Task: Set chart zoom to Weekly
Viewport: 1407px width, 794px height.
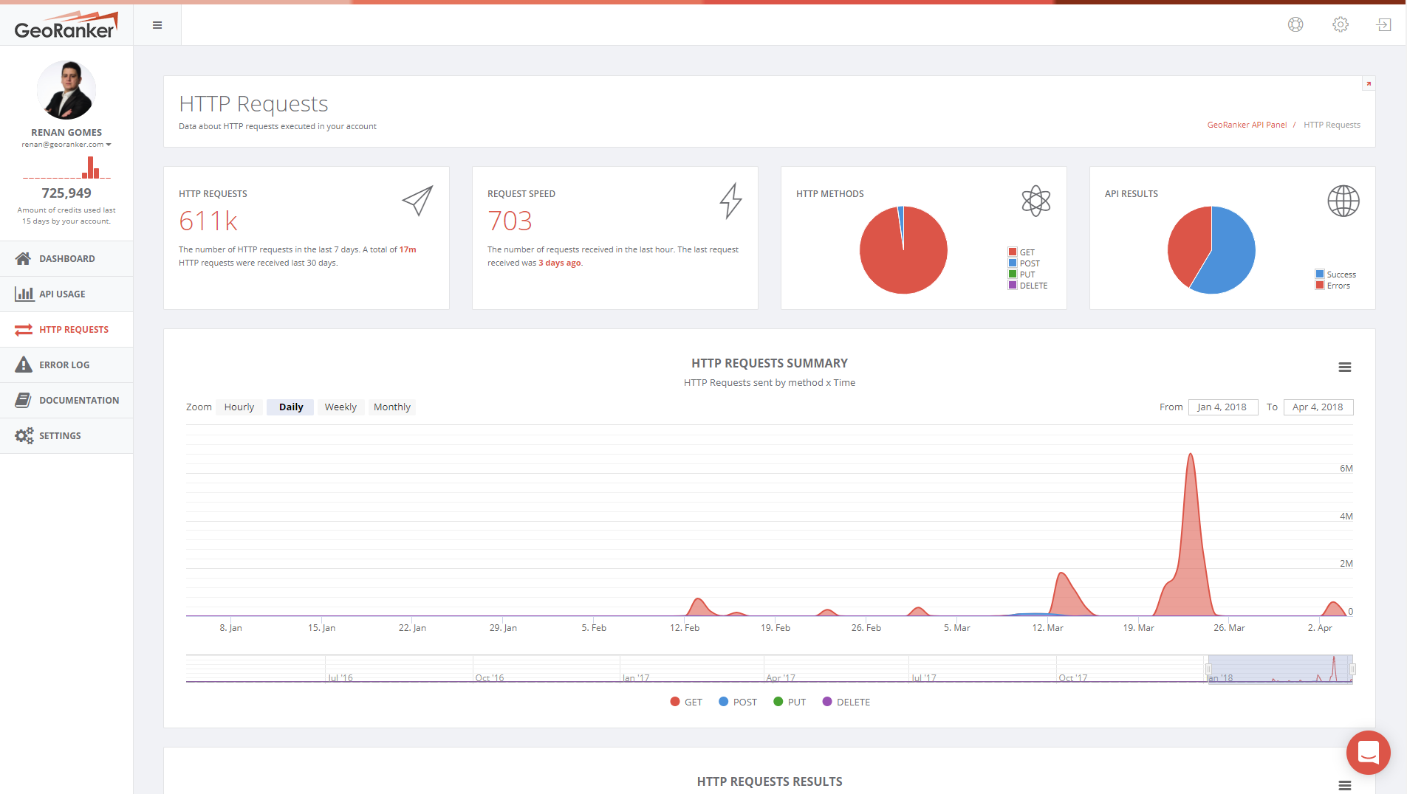Action: [x=340, y=407]
